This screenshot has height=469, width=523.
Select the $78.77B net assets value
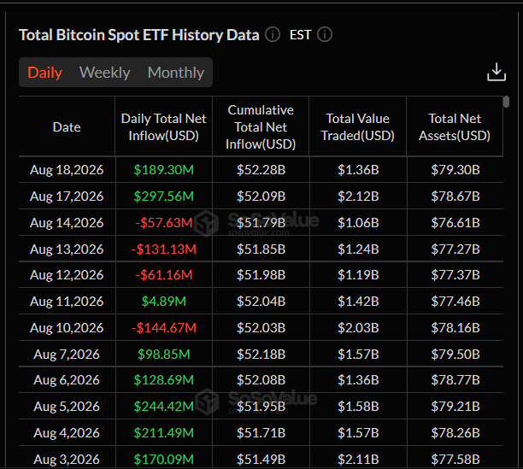tap(455, 379)
